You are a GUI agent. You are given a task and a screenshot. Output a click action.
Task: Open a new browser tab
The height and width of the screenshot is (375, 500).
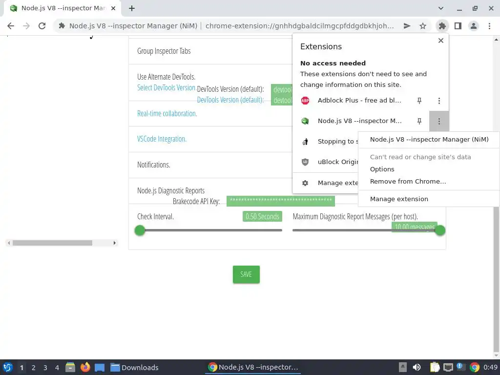tap(132, 9)
